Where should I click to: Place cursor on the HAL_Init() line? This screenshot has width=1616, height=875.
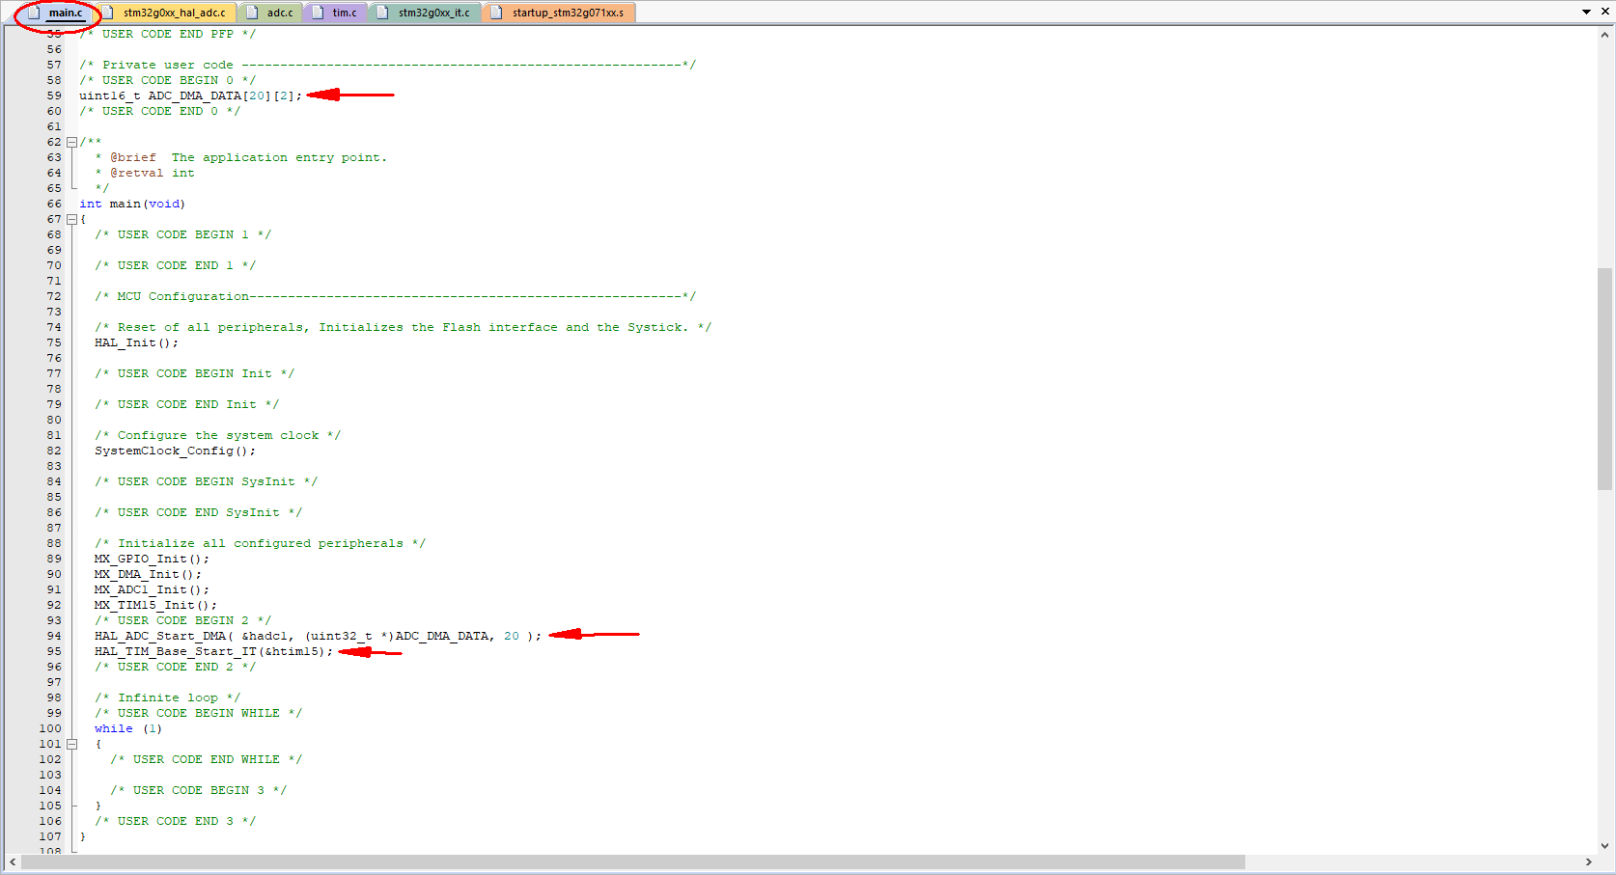pos(135,342)
